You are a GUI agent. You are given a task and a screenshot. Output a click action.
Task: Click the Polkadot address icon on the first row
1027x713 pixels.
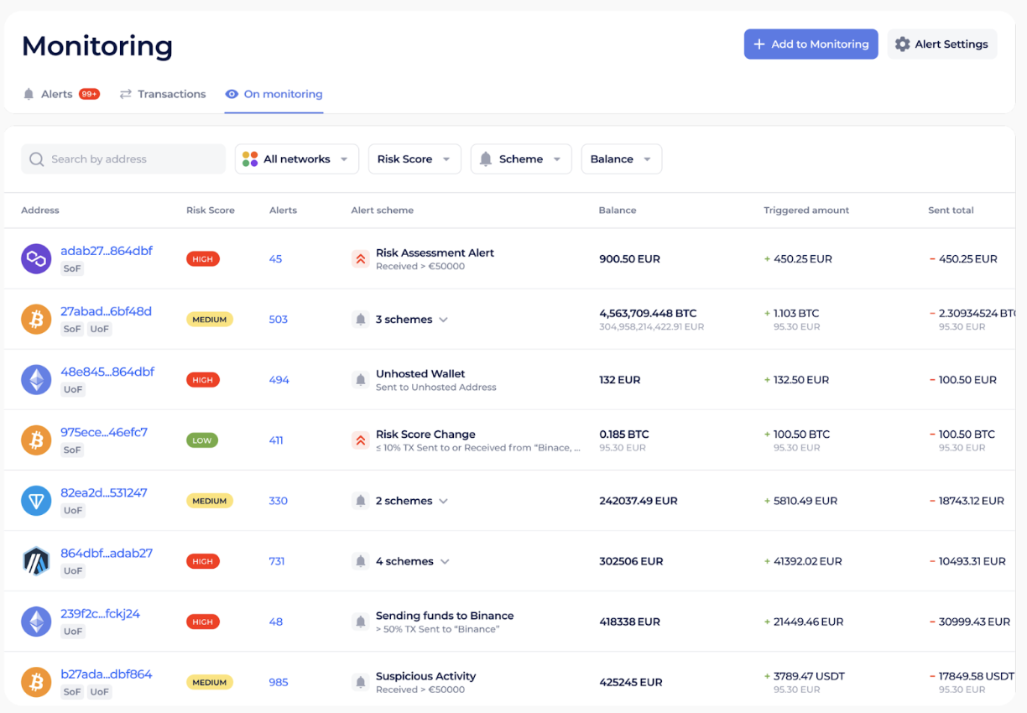pyautogui.click(x=36, y=258)
